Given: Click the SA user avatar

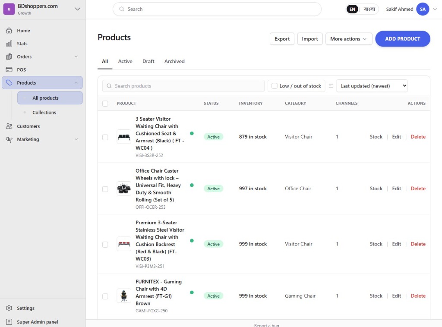Looking at the screenshot, I should (x=423, y=9).
